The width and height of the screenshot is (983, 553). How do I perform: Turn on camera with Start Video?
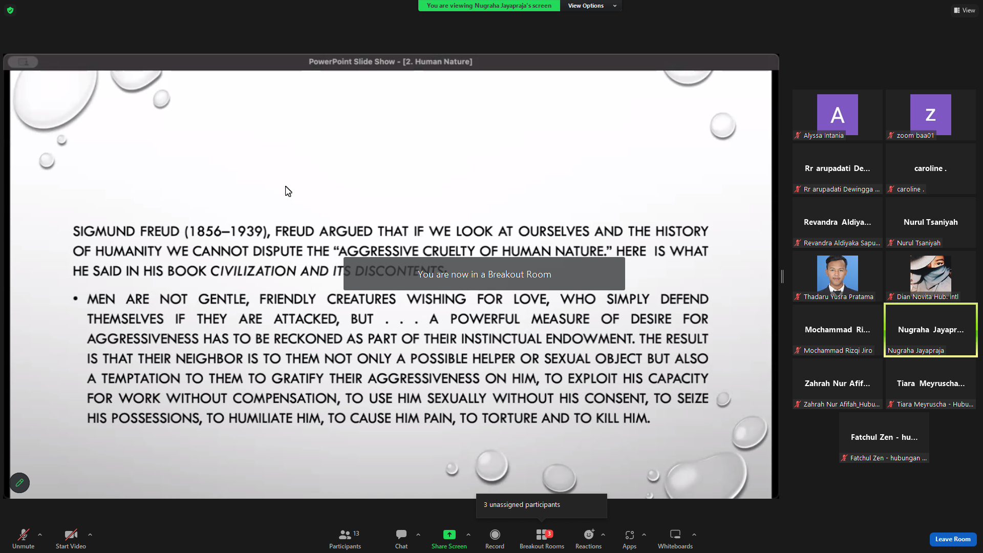tap(71, 539)
